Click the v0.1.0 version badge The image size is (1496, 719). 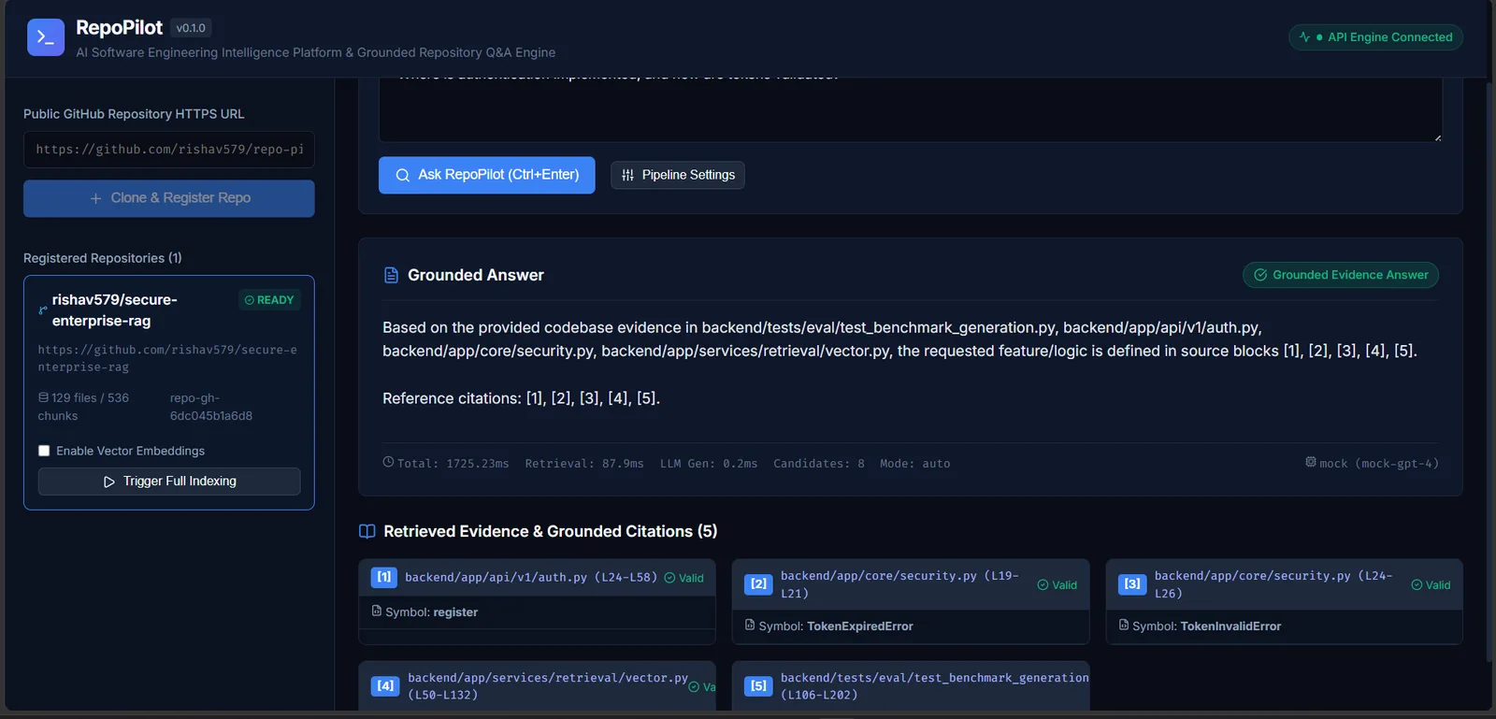tap(191, 28)
